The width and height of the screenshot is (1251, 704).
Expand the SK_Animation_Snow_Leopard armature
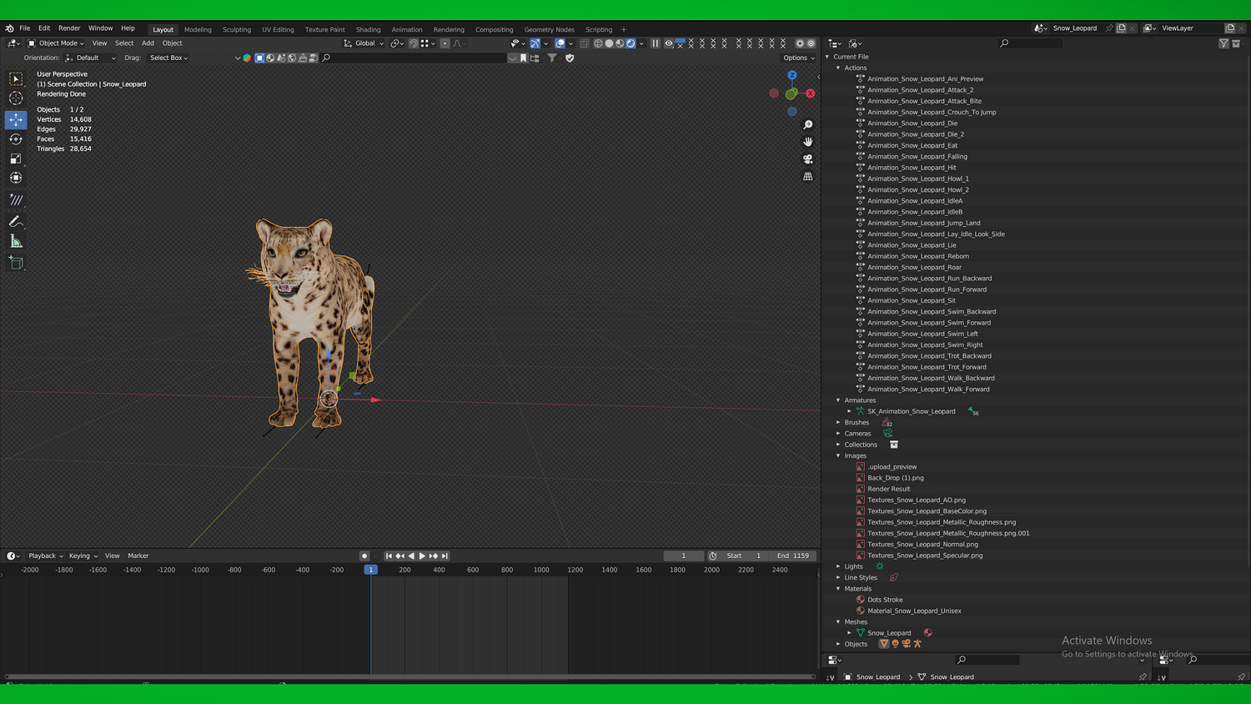pos(849,411)
